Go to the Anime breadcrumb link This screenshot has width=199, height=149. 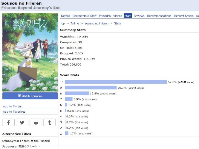(75, 24)
